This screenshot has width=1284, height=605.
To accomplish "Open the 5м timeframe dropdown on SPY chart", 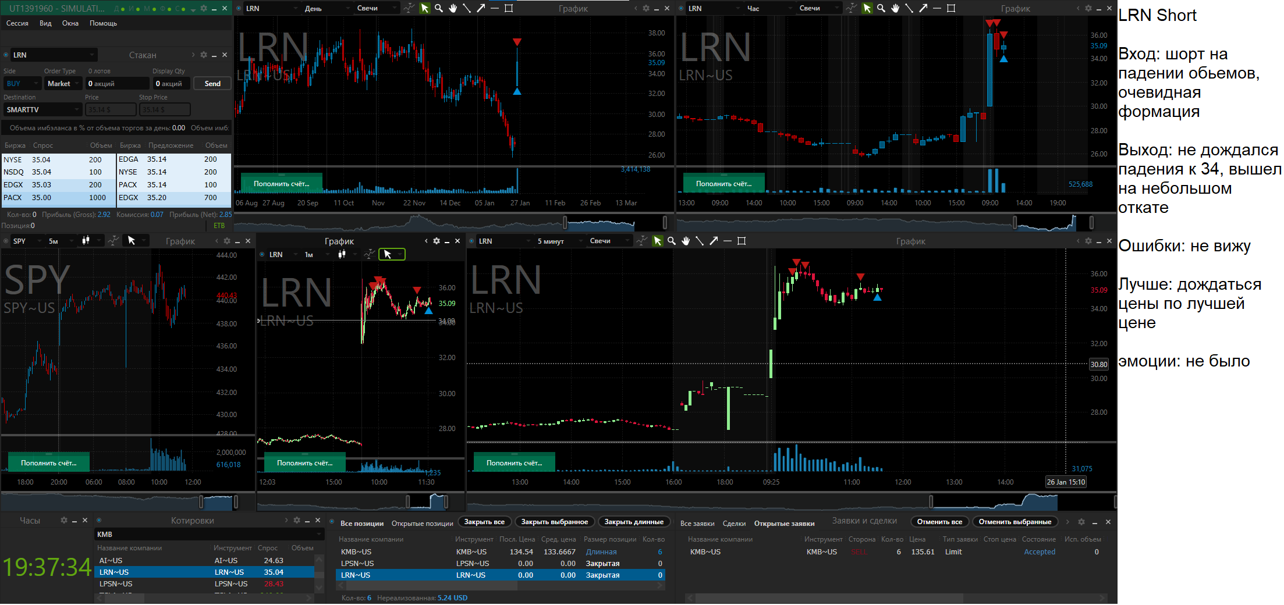I will pyautogui.click(x=61, y=241).
